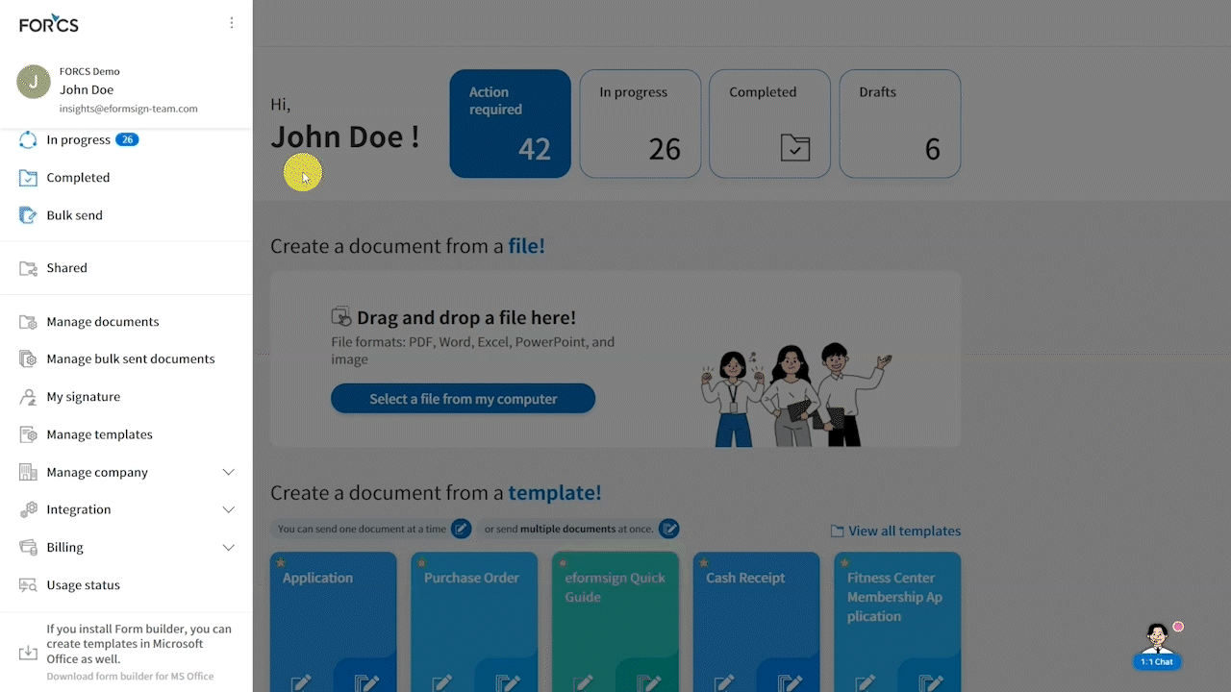Expand the Integration section chevron
Screen dimensions: 1231x692
(x=229, y=509)
